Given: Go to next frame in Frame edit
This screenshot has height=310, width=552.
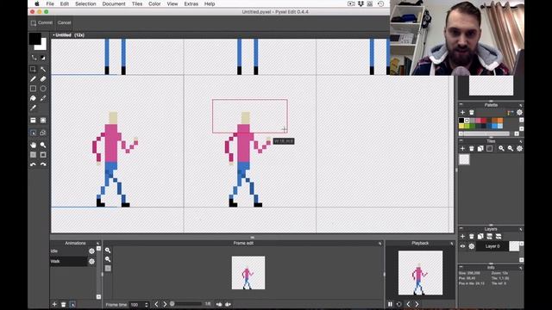Looking at the screenshot, I should 165,304.
